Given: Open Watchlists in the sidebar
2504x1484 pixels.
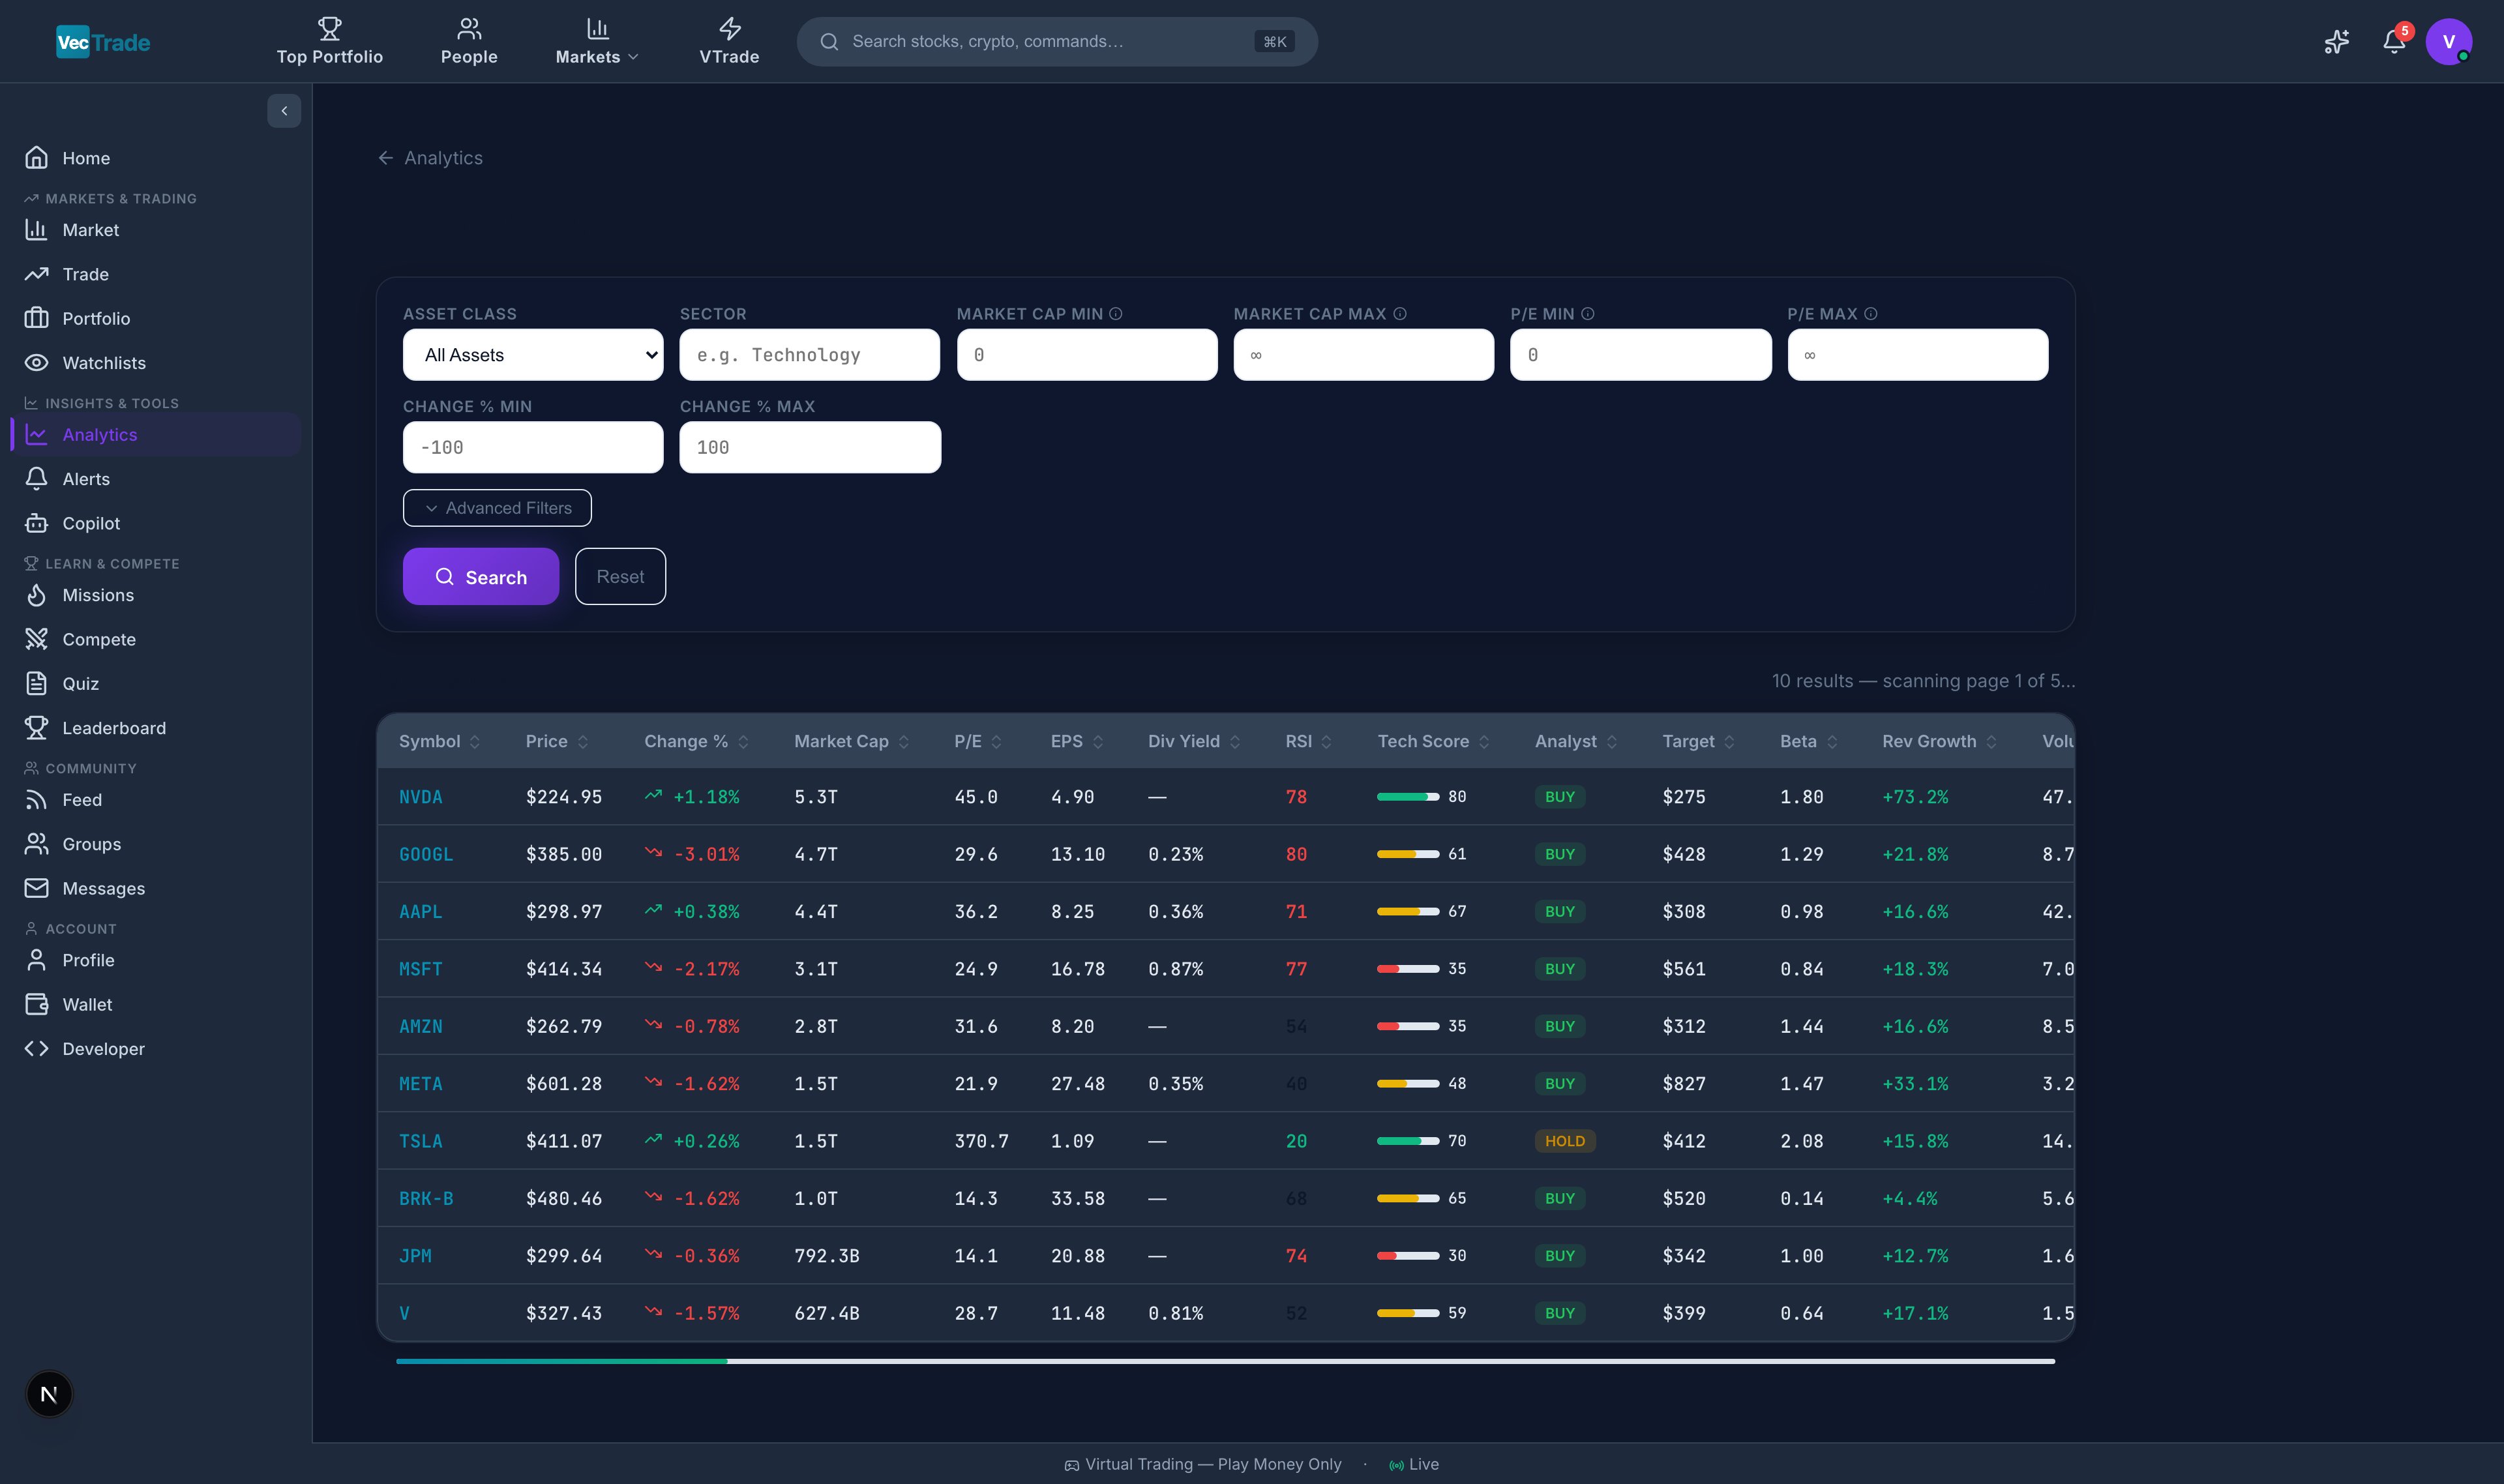Looking at the screenshot, I should point(156,362).
